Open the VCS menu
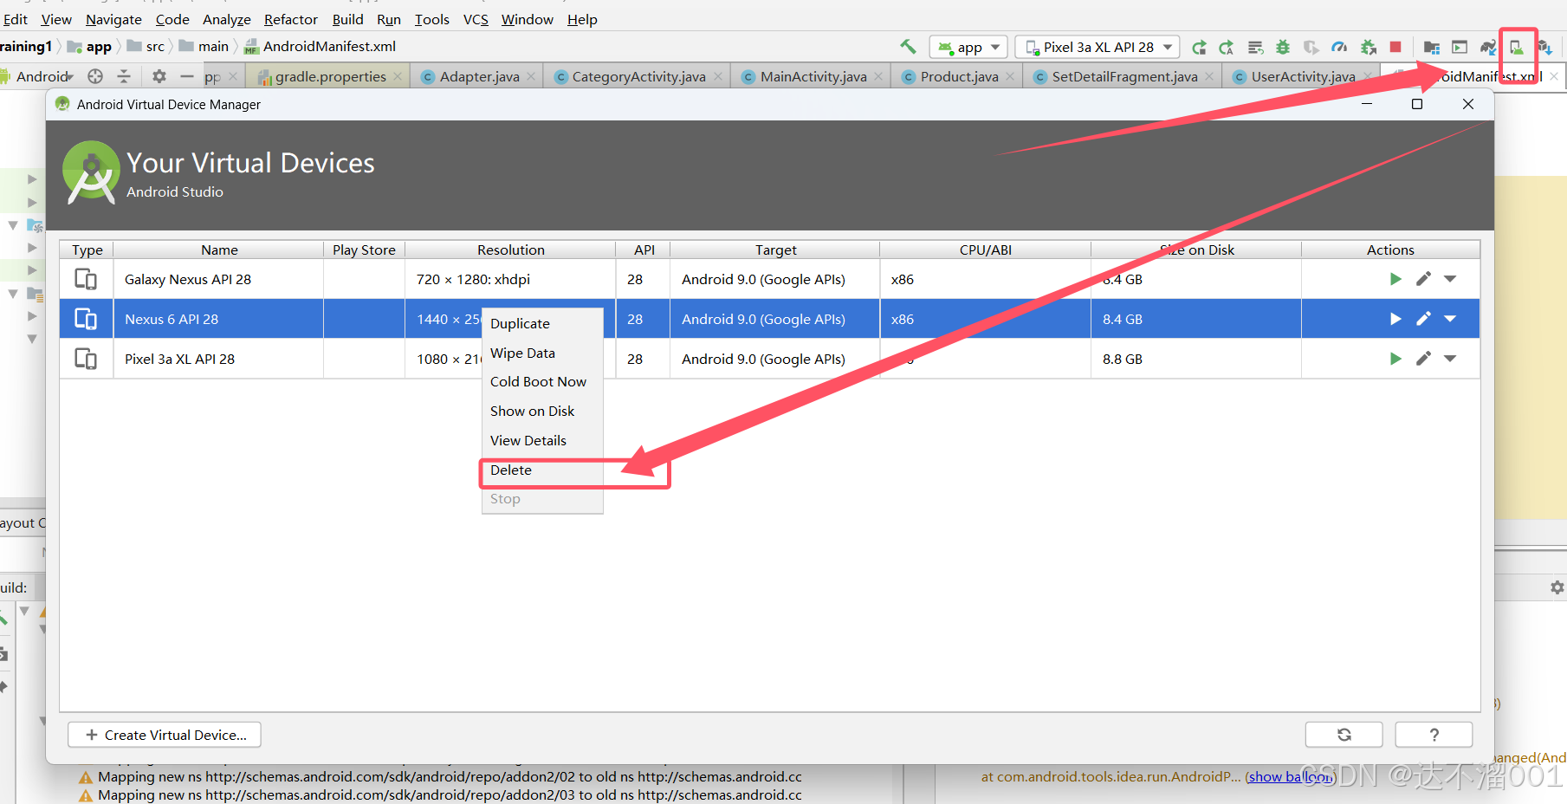Viewport: 1567px width, 804px height. pos(476,19)
